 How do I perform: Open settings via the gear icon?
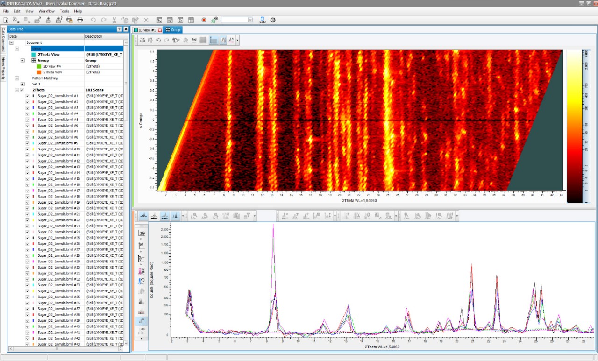273,20
